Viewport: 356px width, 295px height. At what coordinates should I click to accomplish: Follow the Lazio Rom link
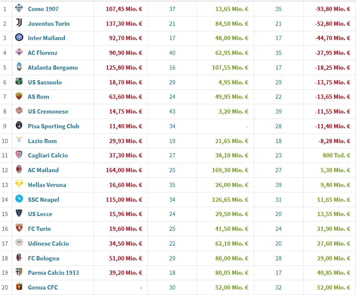click(42, 141)
